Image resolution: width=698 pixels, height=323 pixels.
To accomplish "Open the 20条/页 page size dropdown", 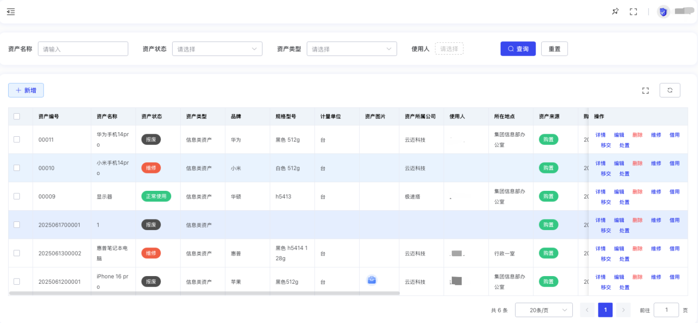I will [544, 310].
